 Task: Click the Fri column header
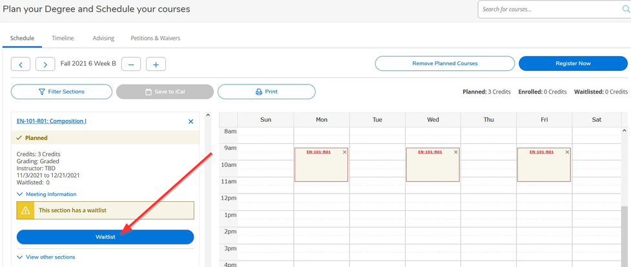coord(544,119)
